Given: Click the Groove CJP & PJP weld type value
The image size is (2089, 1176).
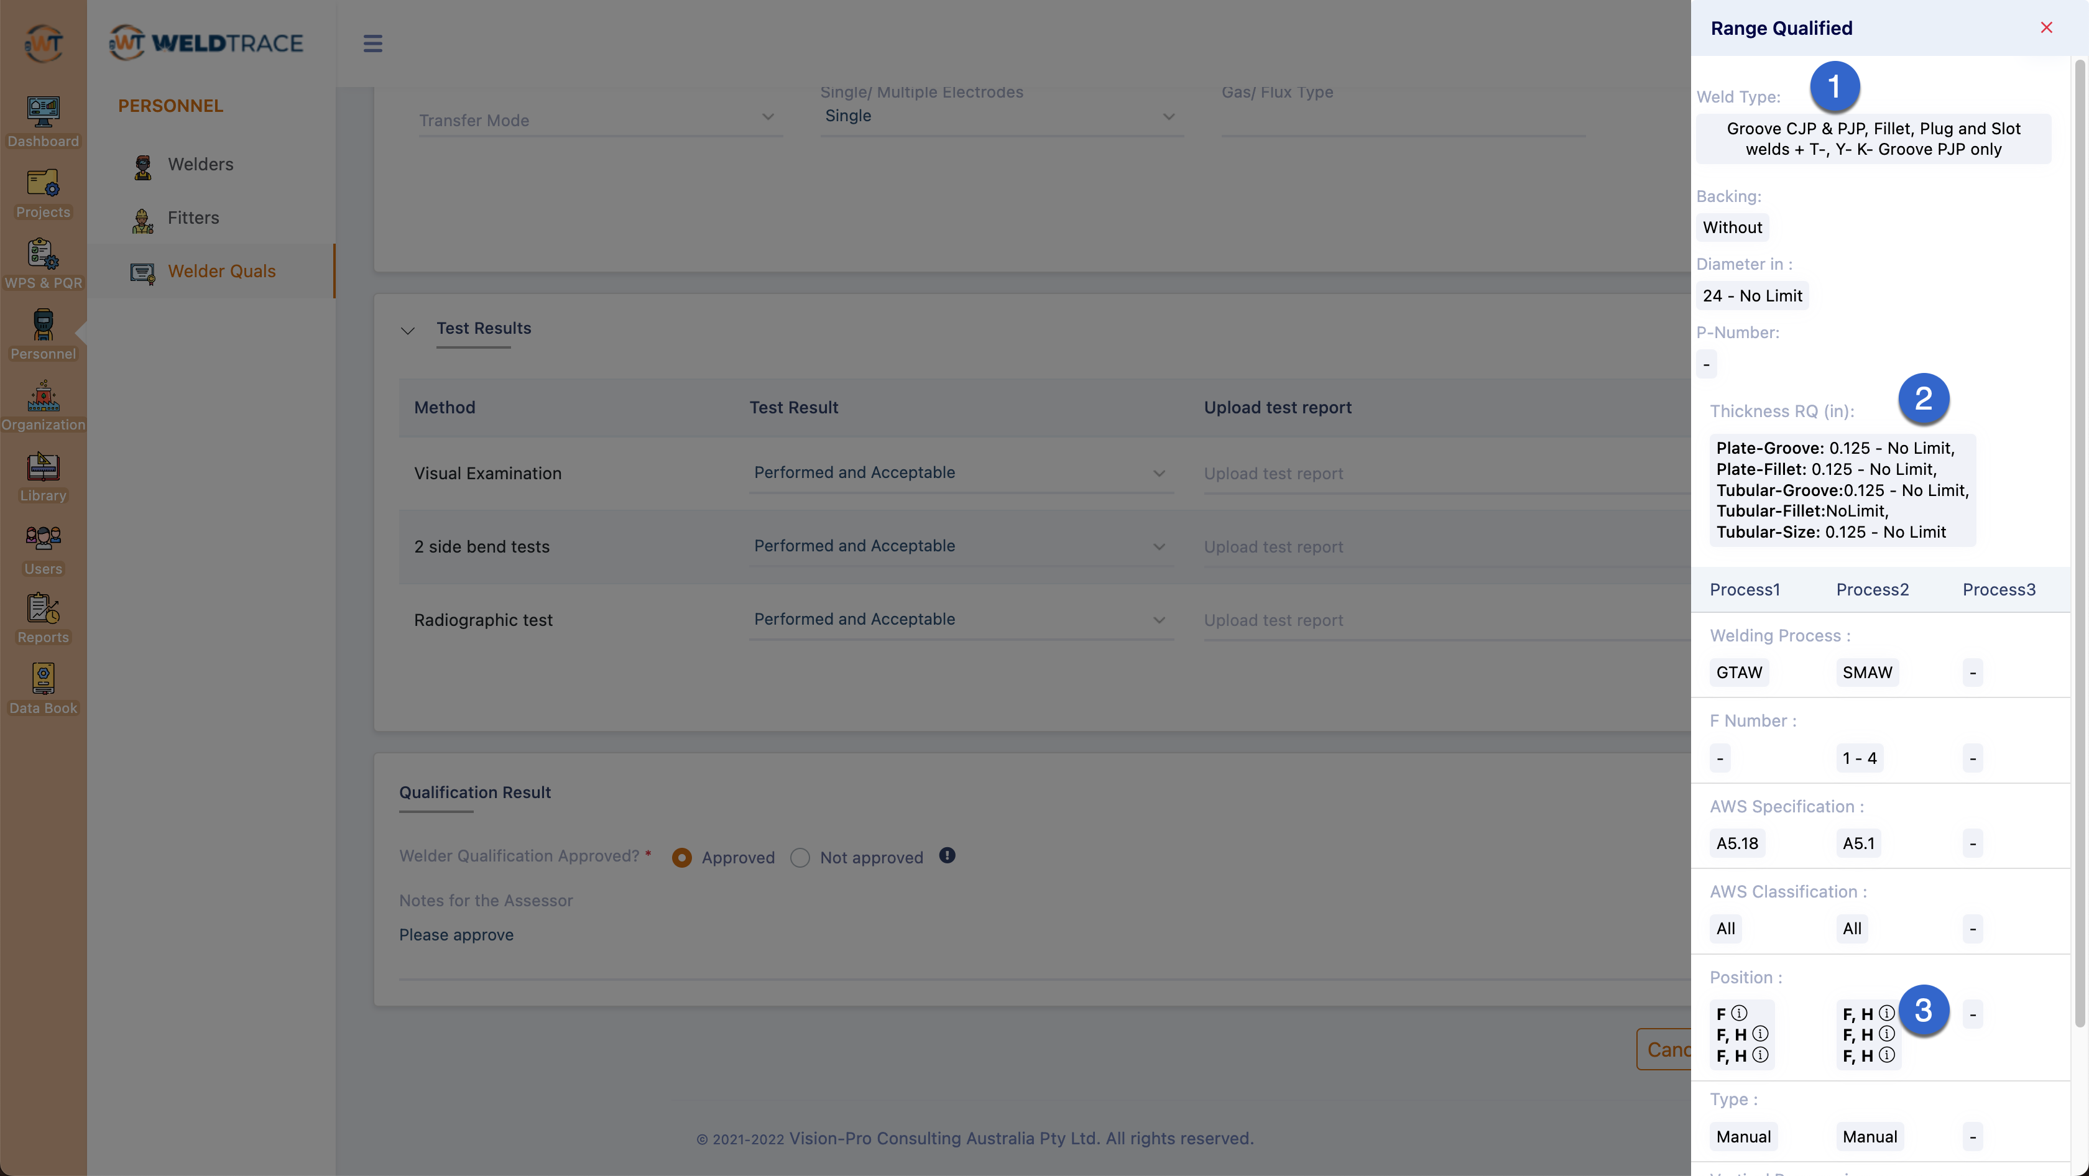Looking at the screenshot, I should pyautogui.click(x=1873, y=139).
